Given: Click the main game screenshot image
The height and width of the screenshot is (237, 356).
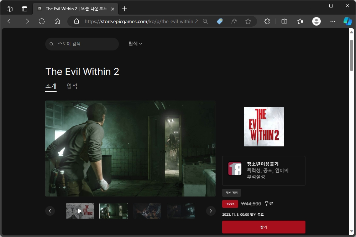Looking at the screenshot, I should [x=130, y=149].
